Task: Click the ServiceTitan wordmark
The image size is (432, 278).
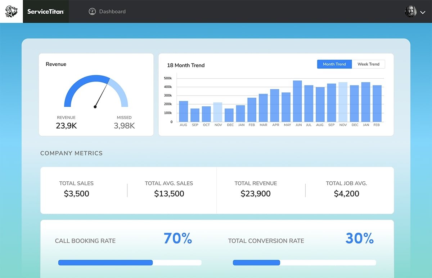Action: click(46, 11)
